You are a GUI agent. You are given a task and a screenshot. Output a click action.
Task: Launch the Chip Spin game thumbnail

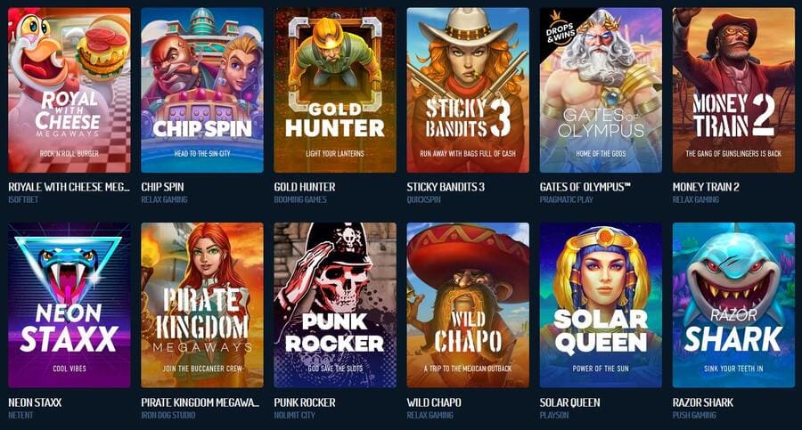click(202, 90)
